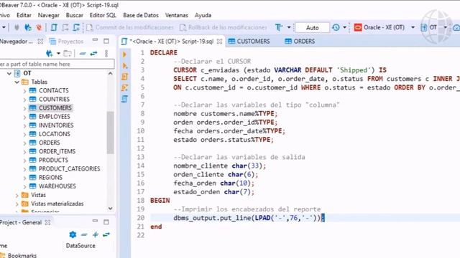Open the Navigator view menu dots
The width and height of the screenshot is (460, 258).
[x=106, y=53]
